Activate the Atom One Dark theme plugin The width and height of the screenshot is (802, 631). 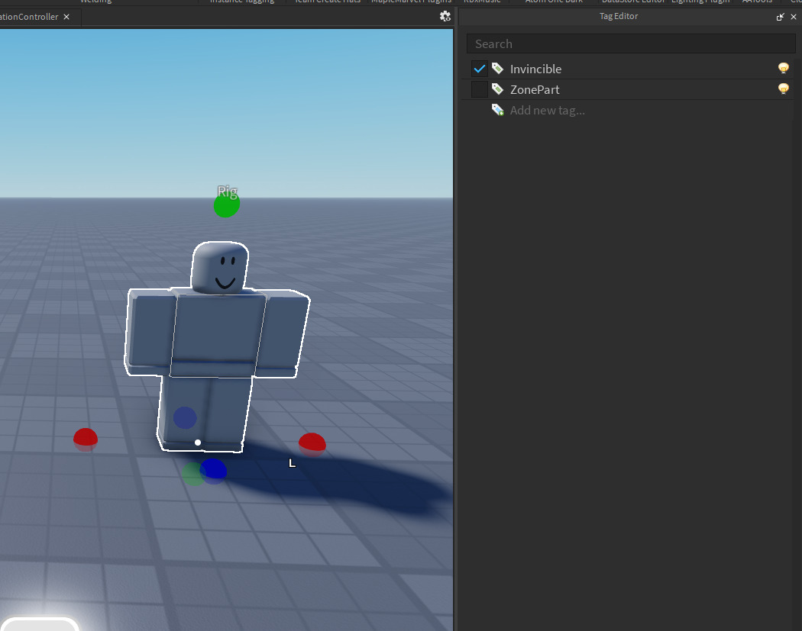553,2
